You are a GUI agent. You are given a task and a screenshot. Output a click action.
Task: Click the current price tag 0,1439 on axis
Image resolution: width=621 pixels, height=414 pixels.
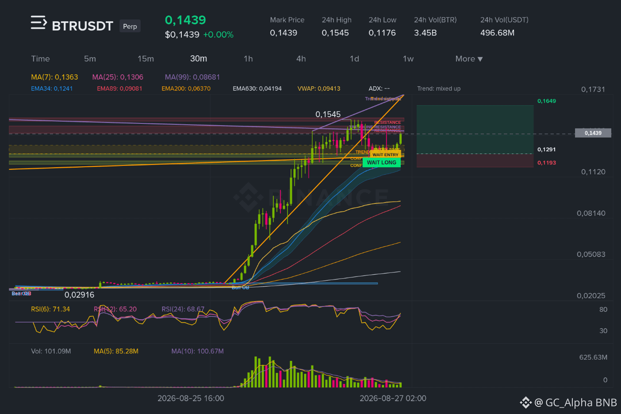pos(593,133)
